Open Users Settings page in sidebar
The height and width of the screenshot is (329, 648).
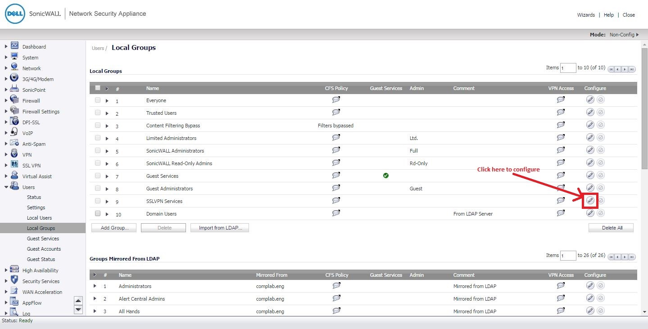point(36,207)
